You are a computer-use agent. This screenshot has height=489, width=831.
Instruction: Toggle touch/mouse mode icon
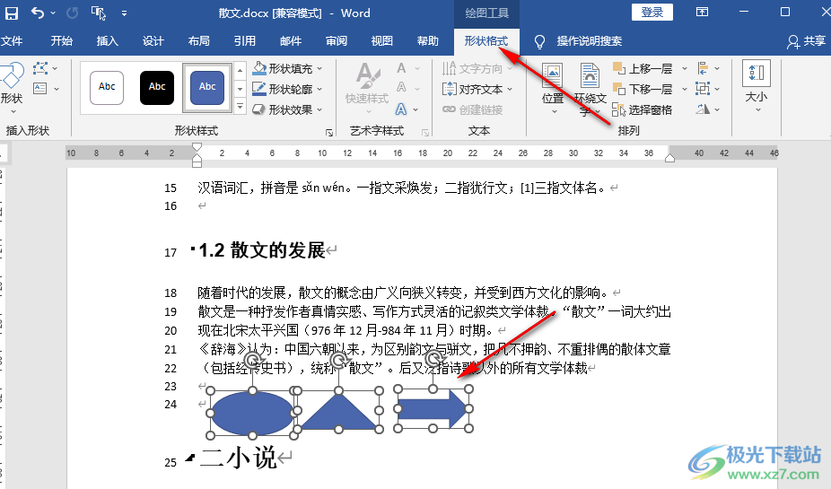coord(99,13)
